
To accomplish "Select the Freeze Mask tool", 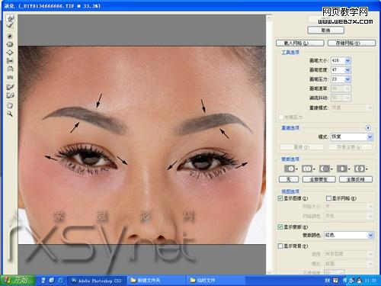I will pyautogui.click(x=10, y=87).
